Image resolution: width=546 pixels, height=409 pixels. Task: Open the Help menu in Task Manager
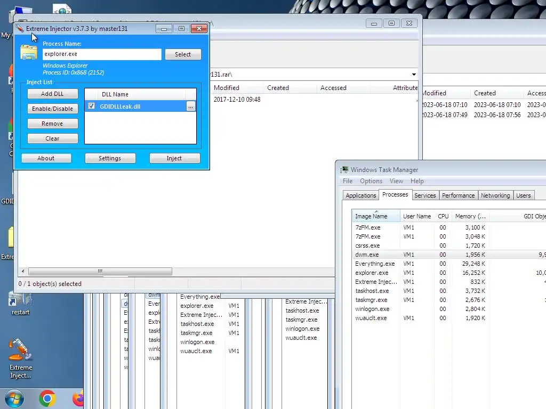click(417, 181)
